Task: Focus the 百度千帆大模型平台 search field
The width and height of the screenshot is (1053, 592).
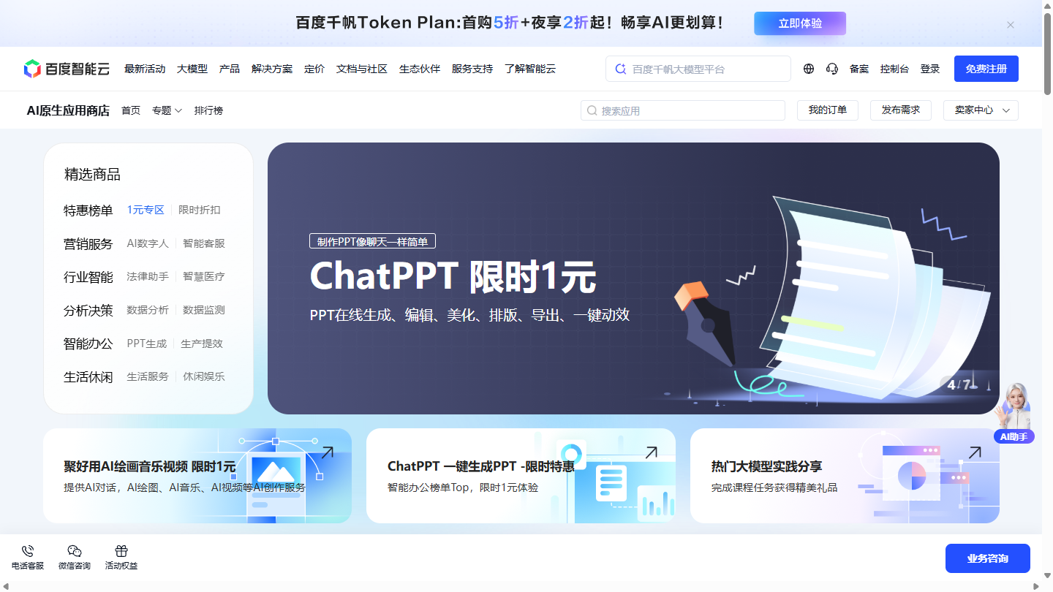Action: pos(698,69)
